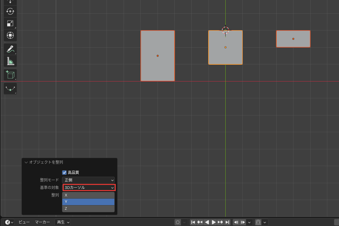Toggle the 高品質 checkbox

click(64, 172)
